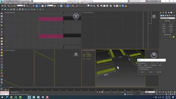Open the Modifiers menu

point(32,3)
